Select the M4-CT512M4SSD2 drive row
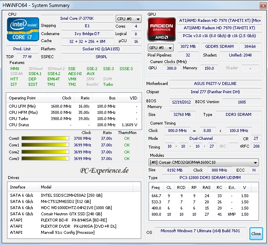 [74, 202]
